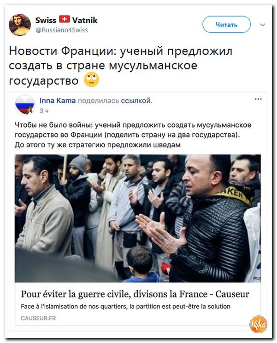Click the Facebook post text Чтобы не было войны
Screen dimensions: 277x343
[x=133, y=135]
